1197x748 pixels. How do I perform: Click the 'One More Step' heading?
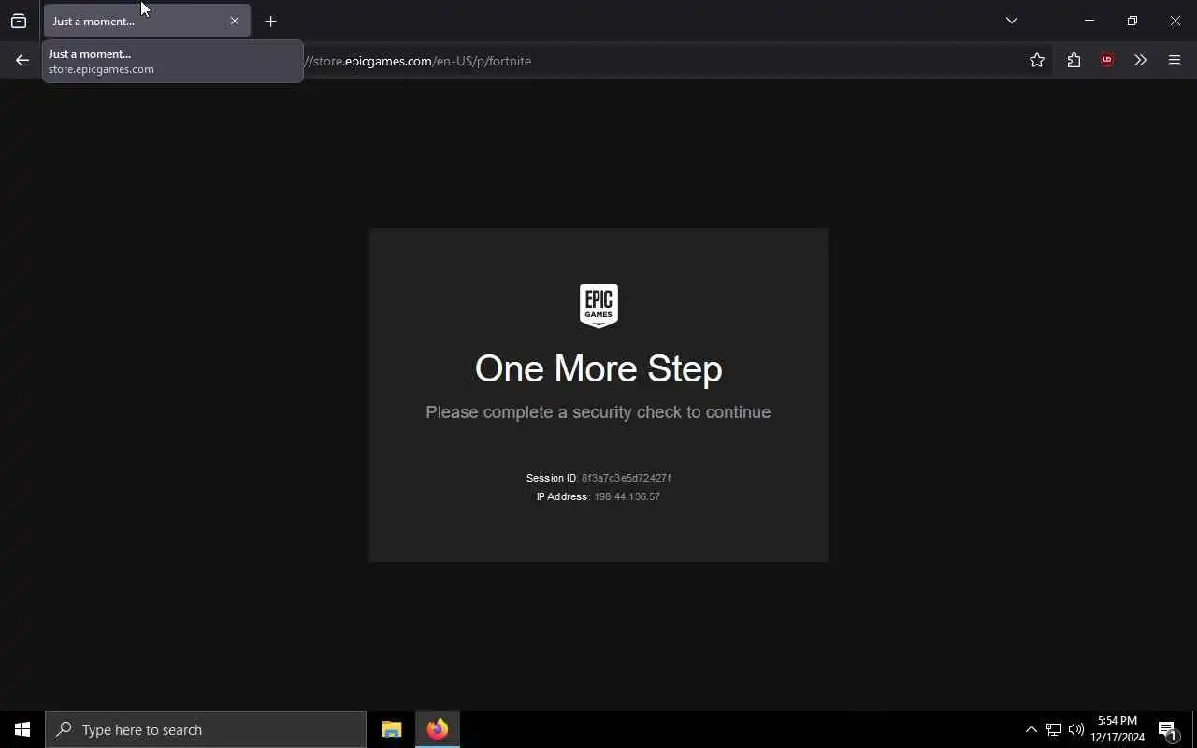click(598, 368)
